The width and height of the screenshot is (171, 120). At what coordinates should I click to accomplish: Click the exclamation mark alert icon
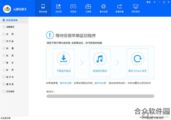pyautogui.click(x=50, y=35)
